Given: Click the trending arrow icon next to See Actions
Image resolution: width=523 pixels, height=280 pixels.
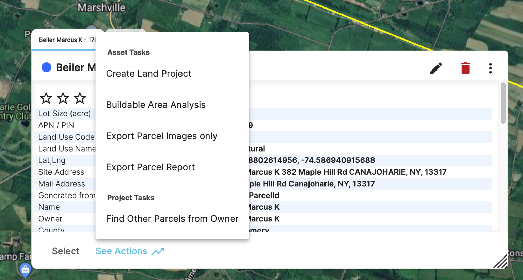Looking at the screenshot, I should coord(157,251).
